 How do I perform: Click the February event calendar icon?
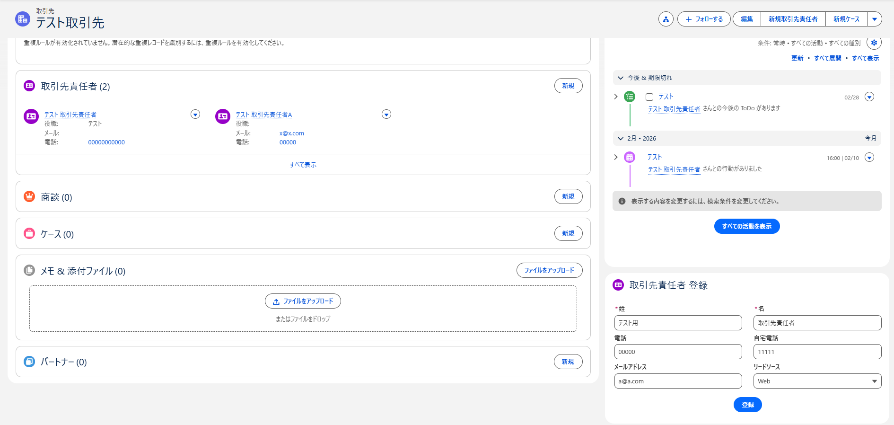(x=630, y=157)
